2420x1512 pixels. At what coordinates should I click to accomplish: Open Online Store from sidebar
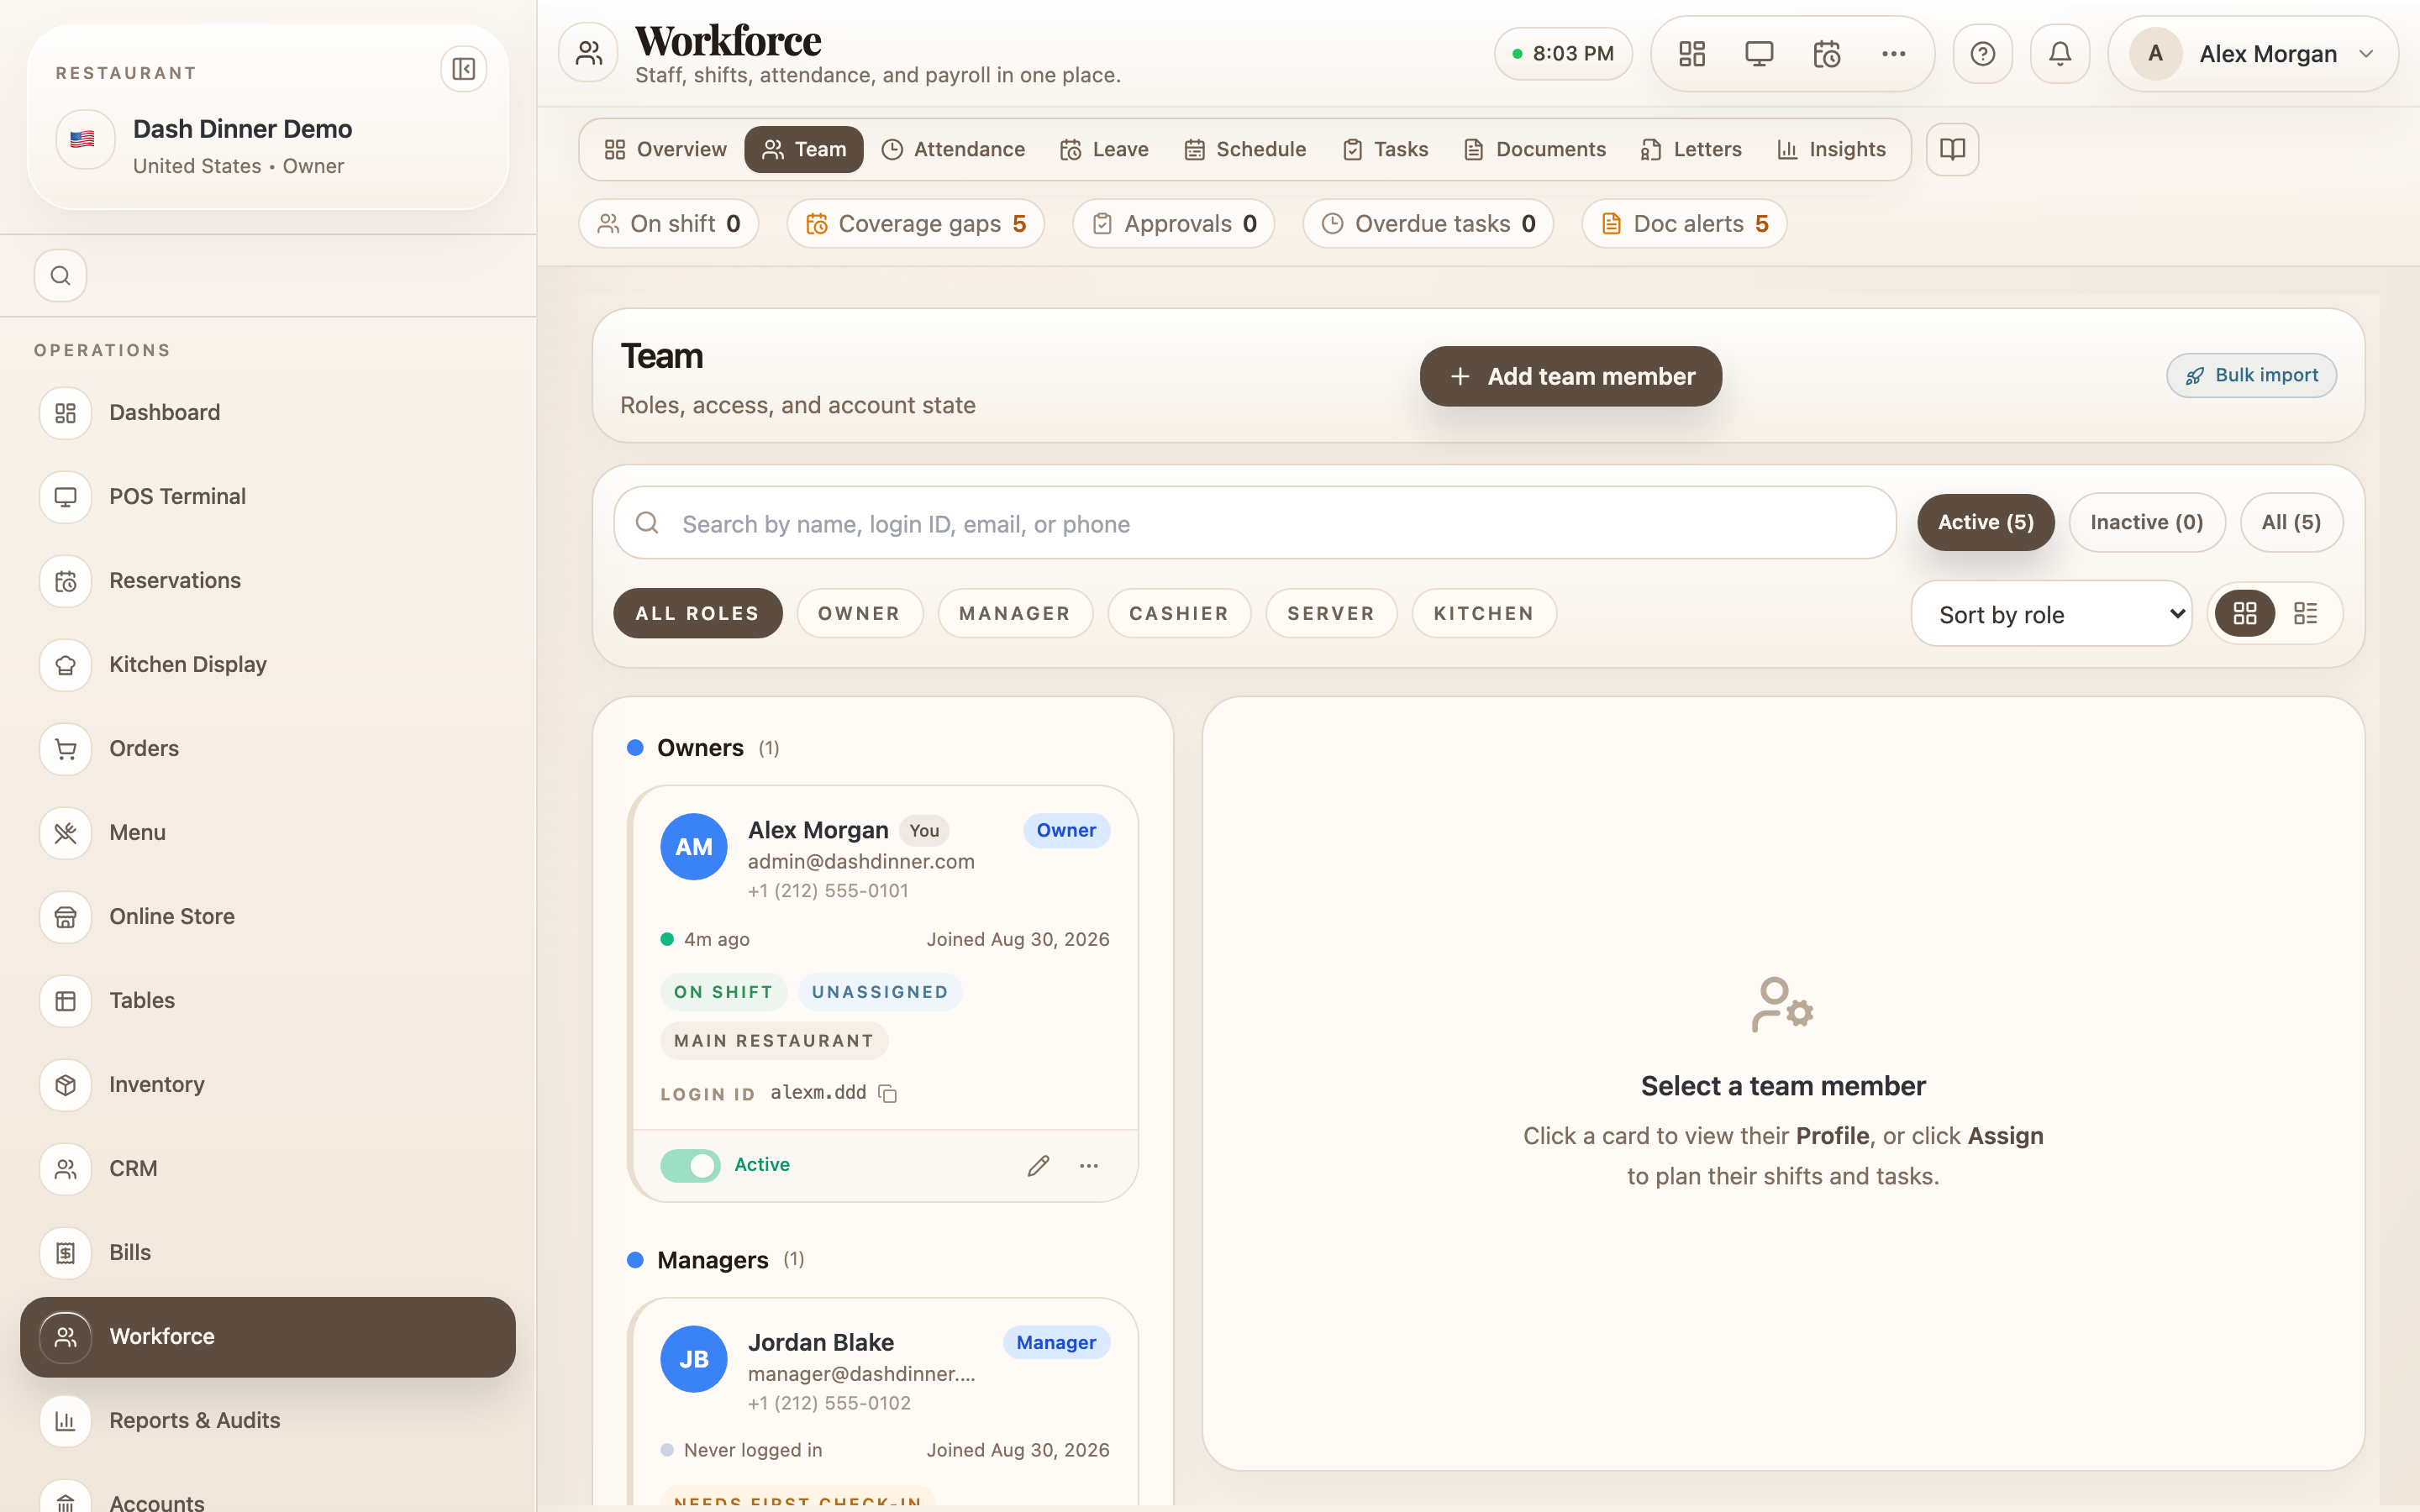268,917
